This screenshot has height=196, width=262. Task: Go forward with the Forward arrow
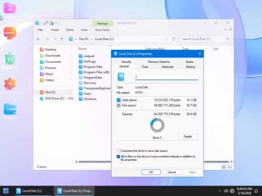point(47,39)
